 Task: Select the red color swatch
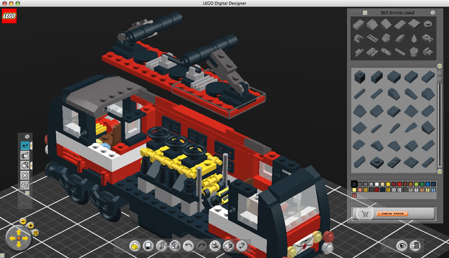pos(399,184)
